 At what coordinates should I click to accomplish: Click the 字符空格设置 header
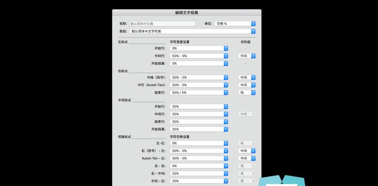coord(179,137)
